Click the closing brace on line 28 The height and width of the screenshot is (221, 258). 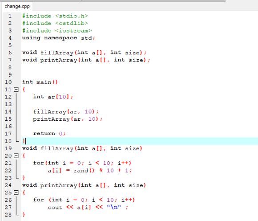[24, 215]
